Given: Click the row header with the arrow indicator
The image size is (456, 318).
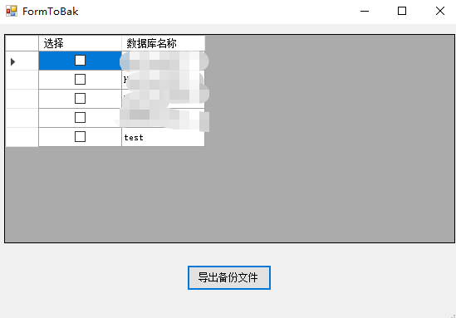Looking at the screenshot, I should (22, 61).
